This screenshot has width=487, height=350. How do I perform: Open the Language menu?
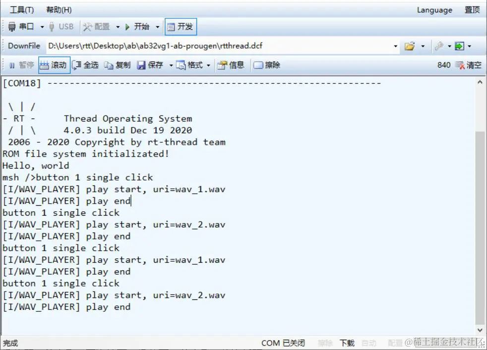(x=434, y=10)
